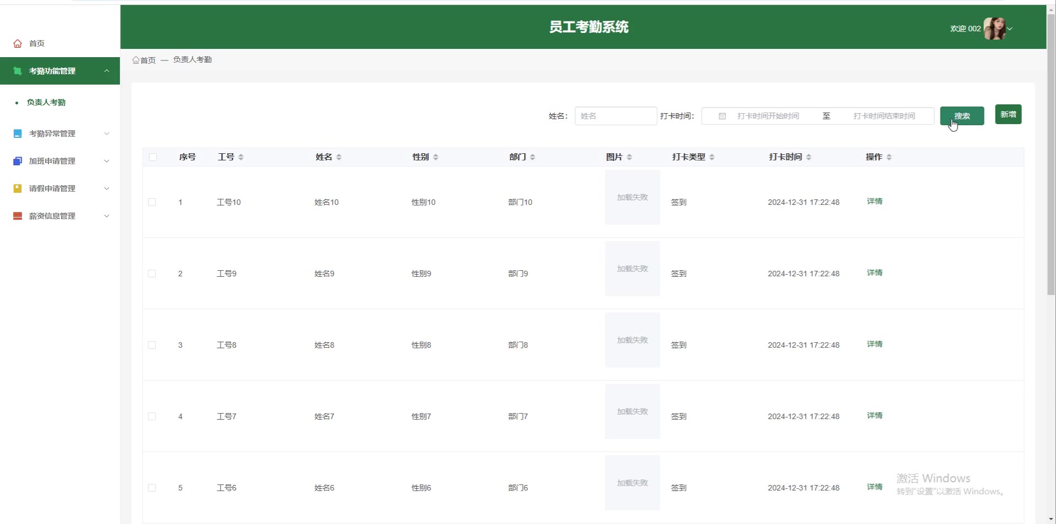Open the user dropdown arrow next to the avatar

(1010, 29)
